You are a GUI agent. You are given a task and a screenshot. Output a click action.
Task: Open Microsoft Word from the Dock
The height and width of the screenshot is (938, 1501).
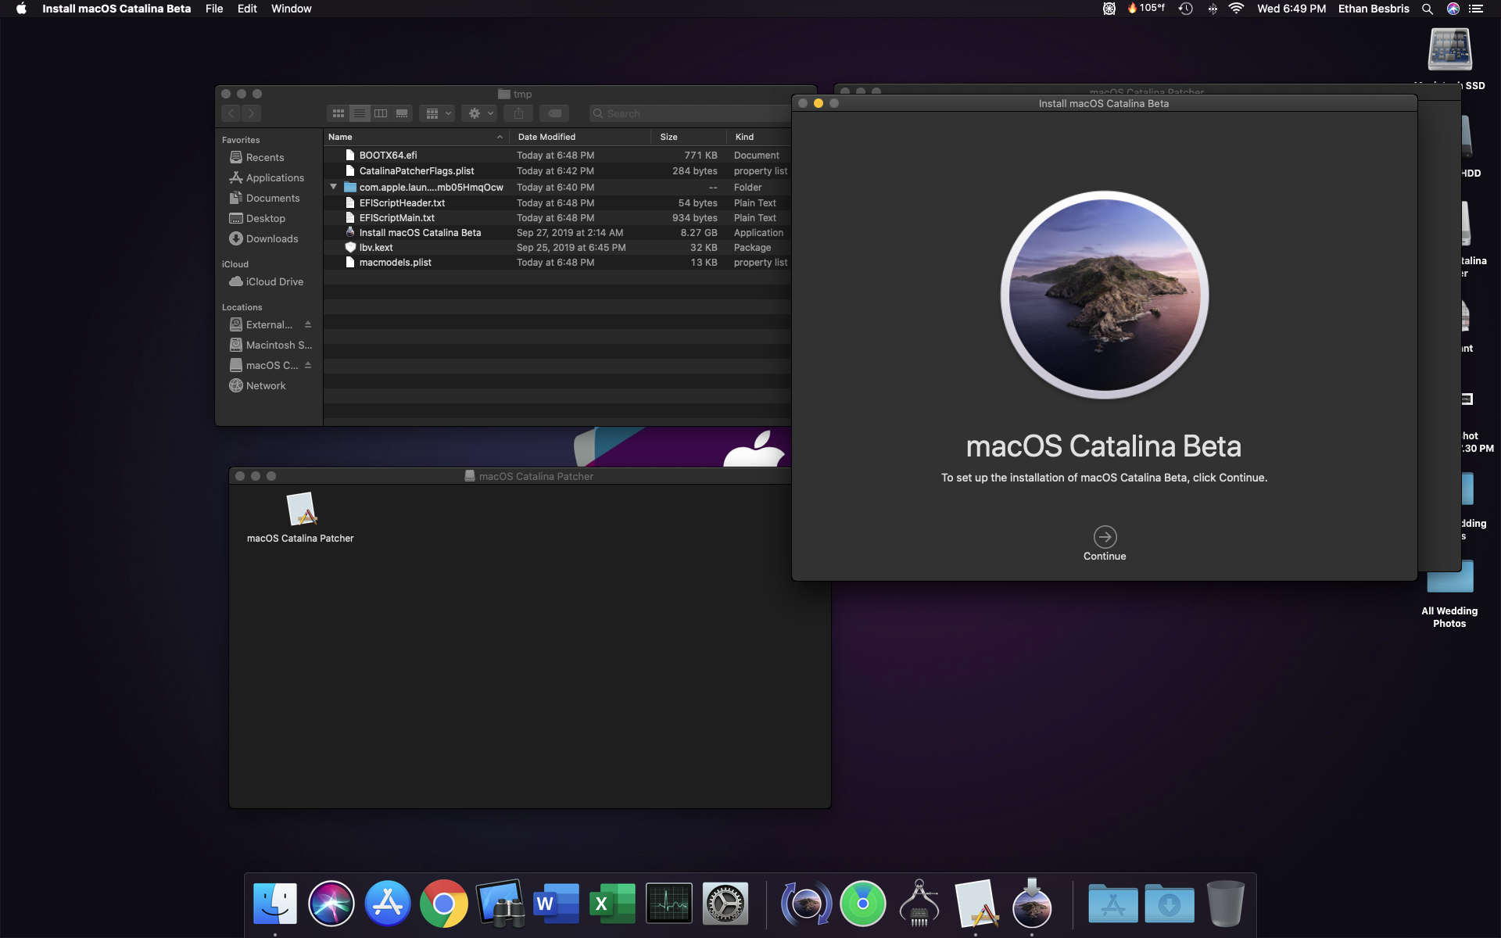point(557,904)
